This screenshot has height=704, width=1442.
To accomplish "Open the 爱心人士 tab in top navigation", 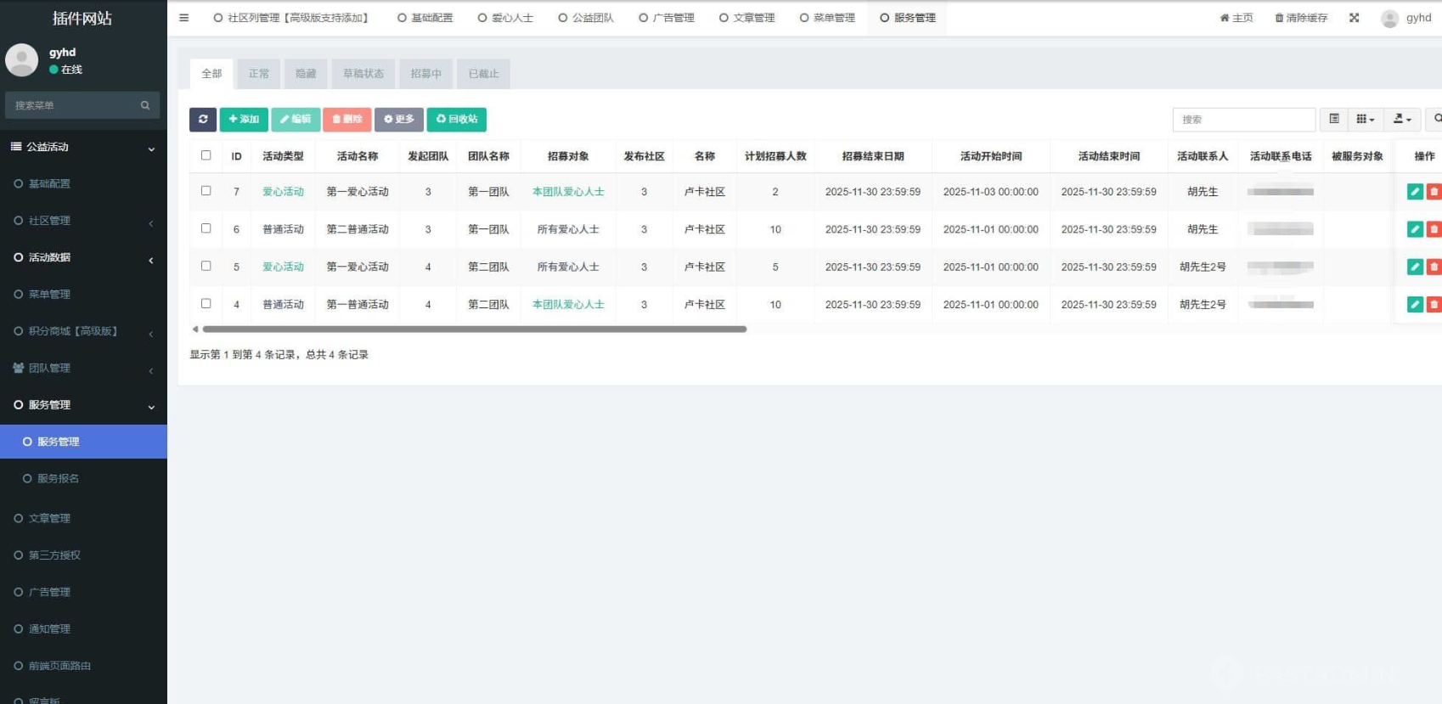I will (506, 18).
